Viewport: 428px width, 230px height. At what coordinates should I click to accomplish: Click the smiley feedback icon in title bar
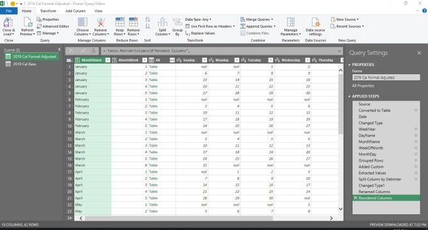pos(13,4)
